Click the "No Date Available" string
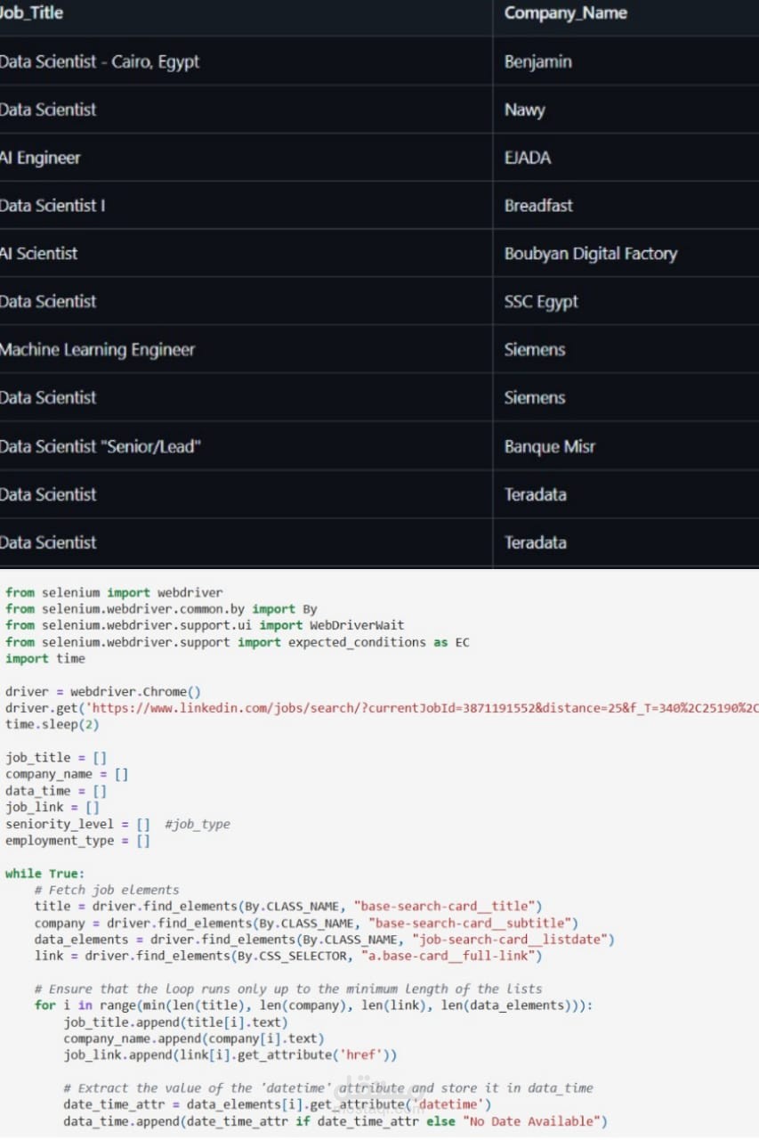The height and width of the screenshot is (1140, 759). [x=530, y=1120]
